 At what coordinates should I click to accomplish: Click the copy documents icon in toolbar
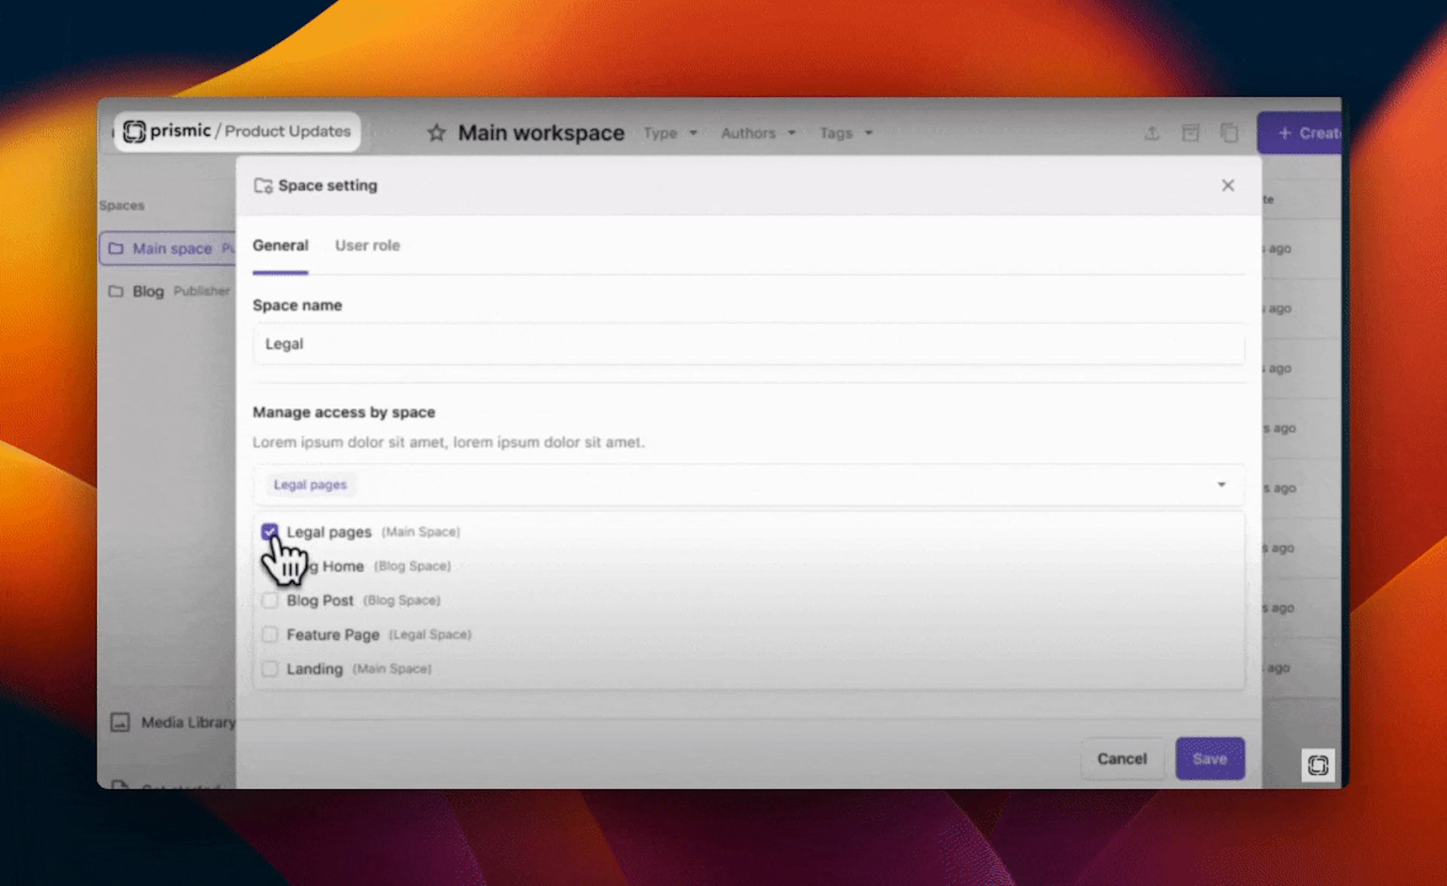[x=1229, y=133]
